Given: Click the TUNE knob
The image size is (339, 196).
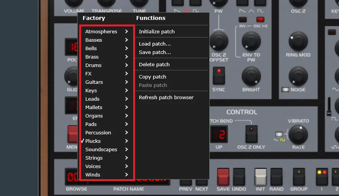Looking at the screenshot, I should point(139,3).
